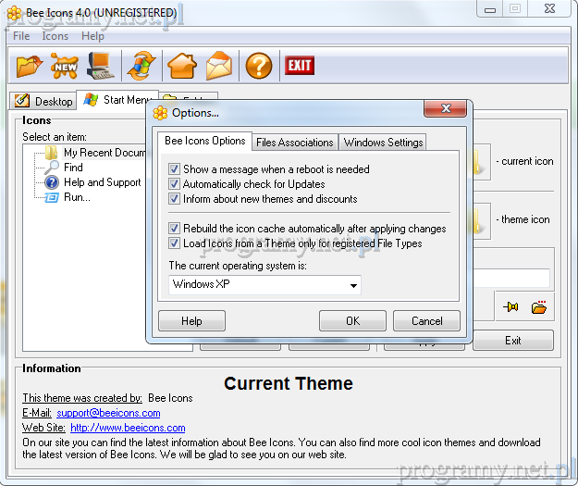Viewport: 578px width, 486px height.
Task: Click the envelope mail toolbar icon
Action: point(220,66)
